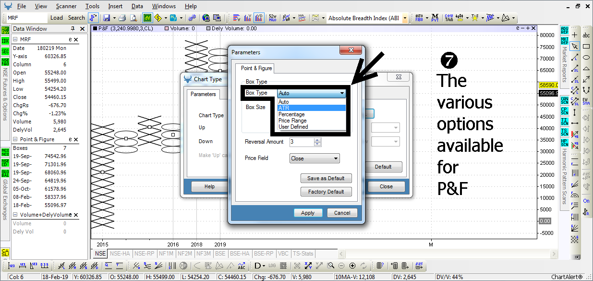593x281 pixels.
Task: Select the abc text annotation tool
Action: point(586,35)
